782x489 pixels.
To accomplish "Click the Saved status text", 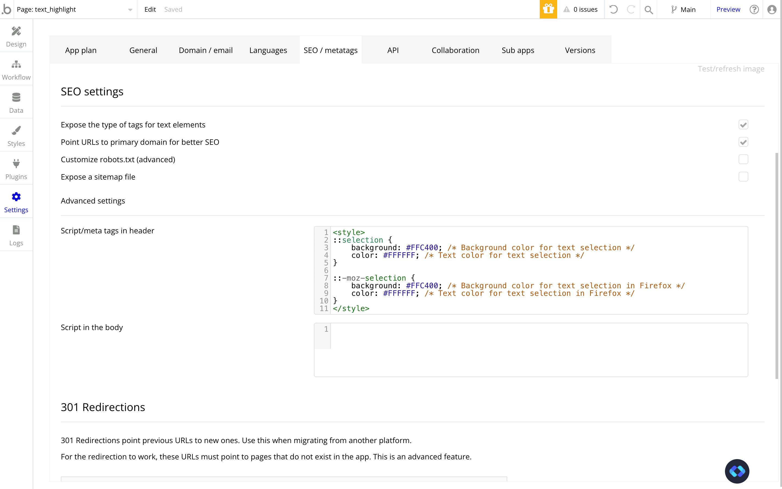I will (173, 10).
